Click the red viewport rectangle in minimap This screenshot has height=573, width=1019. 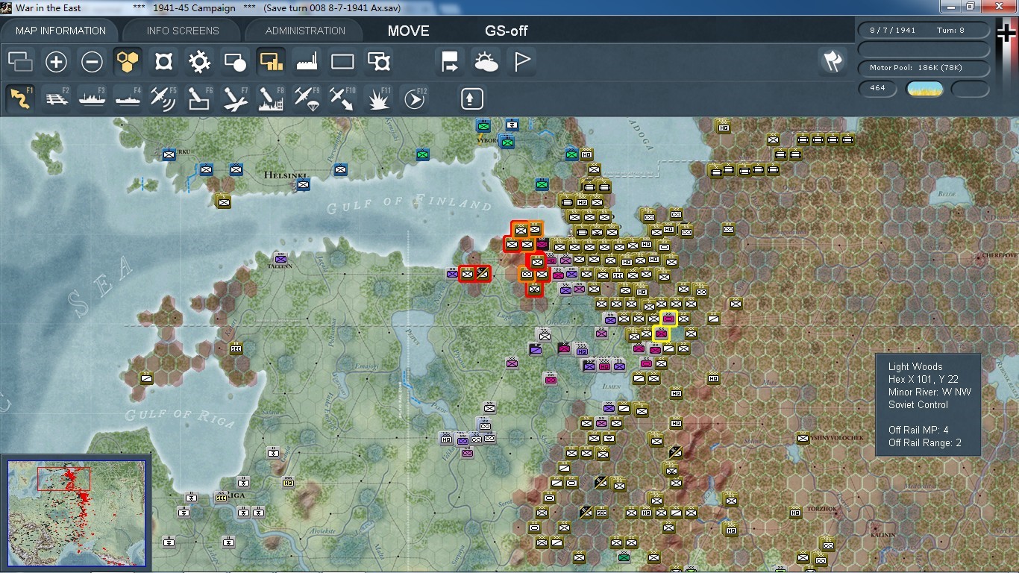pyautogui.click(x=63, y=479)
